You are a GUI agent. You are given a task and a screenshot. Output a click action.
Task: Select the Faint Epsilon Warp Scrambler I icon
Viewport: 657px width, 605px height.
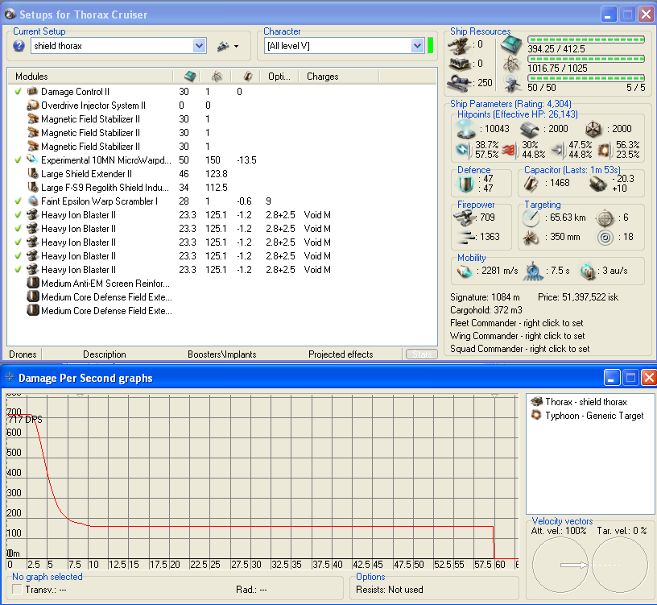coord(33,201)
